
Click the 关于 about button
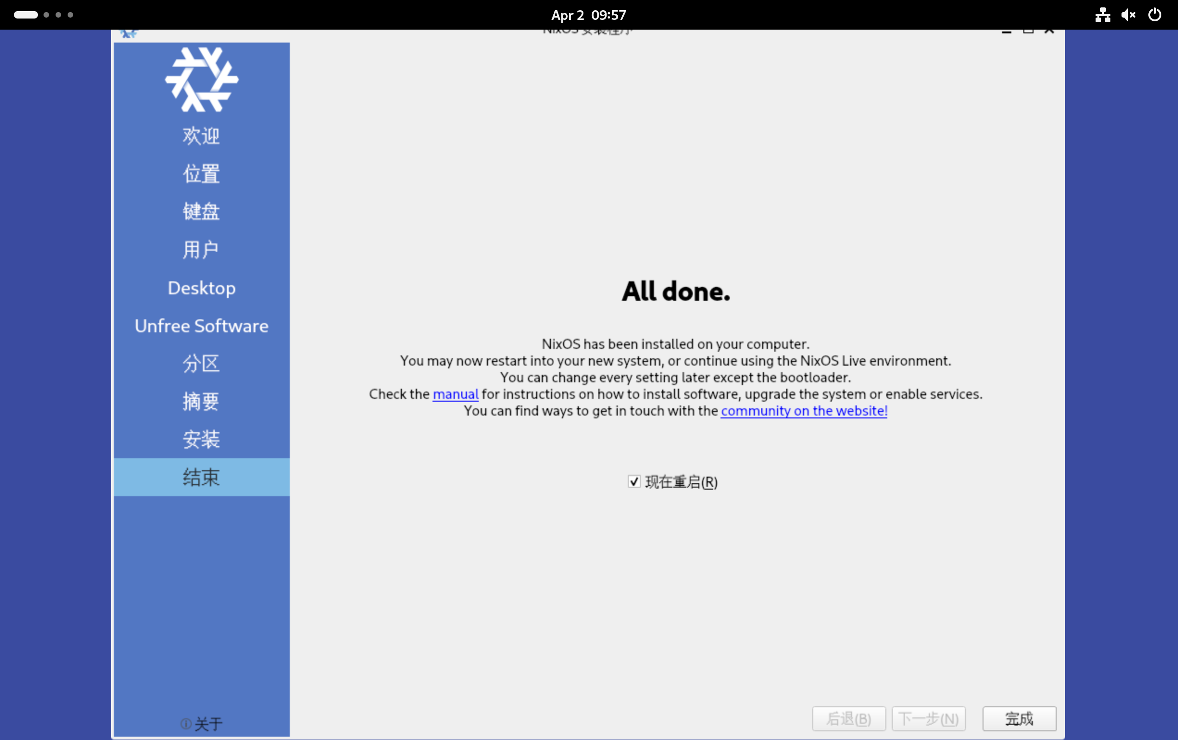[x=208, y=723]
